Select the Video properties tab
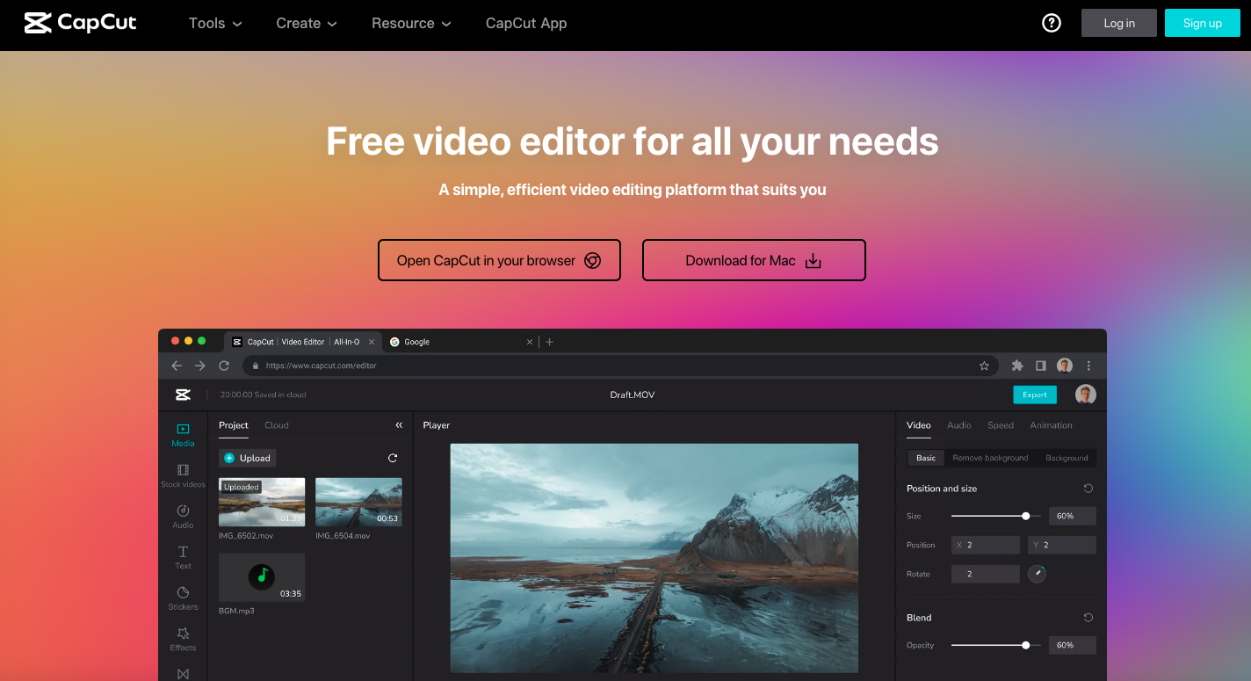Viewport: 1251px width, 681px height. 919,425
